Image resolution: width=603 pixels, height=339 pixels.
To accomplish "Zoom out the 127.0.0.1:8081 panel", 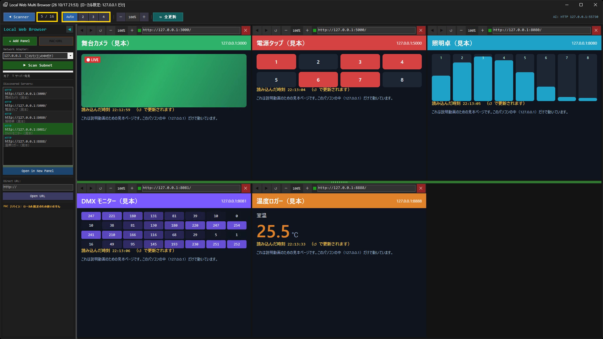I will pos(111,188).
